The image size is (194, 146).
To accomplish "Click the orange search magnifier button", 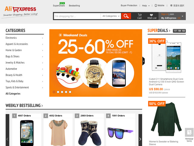I will (x=126, y=16).
